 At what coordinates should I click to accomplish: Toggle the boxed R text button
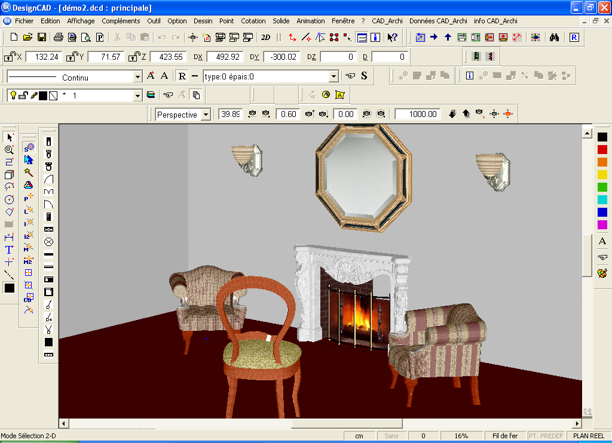182,76
